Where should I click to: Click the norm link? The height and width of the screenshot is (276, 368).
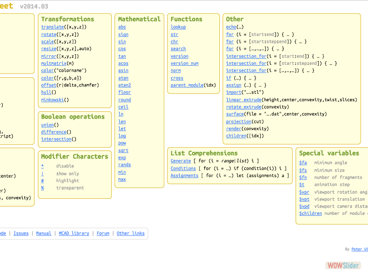tap(176, 70)
